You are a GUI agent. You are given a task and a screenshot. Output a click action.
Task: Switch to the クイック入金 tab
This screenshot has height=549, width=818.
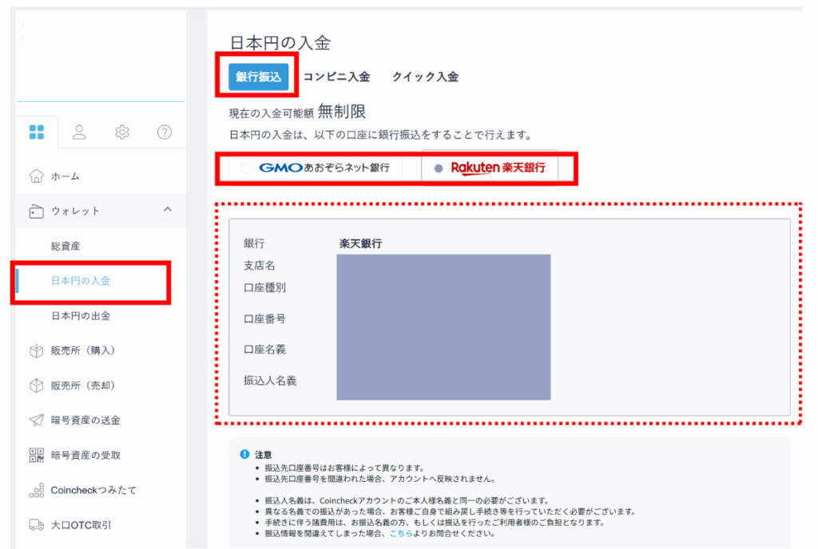(x=425, y=77)
